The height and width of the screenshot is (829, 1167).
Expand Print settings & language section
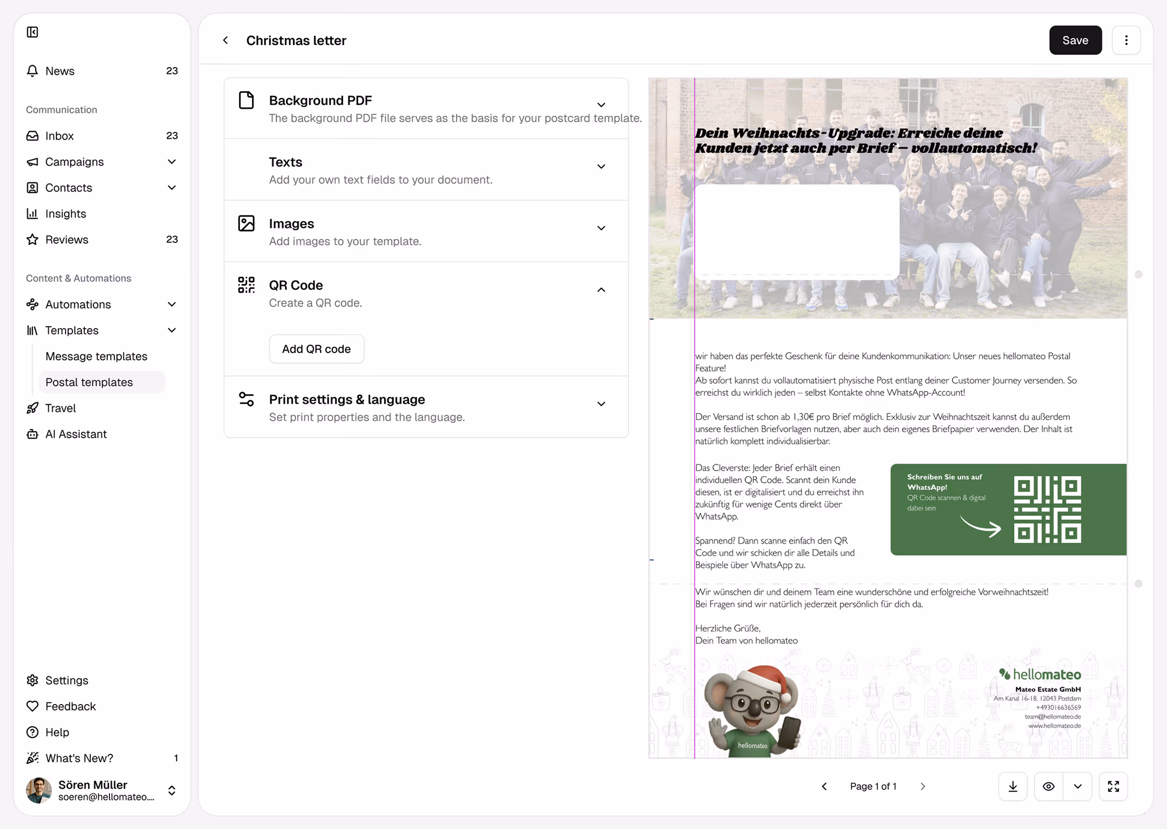click(601, 404)
